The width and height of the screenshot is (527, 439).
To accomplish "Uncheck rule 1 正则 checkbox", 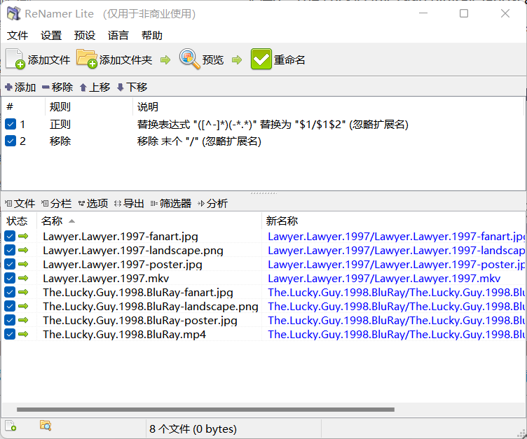I will 11,125.
